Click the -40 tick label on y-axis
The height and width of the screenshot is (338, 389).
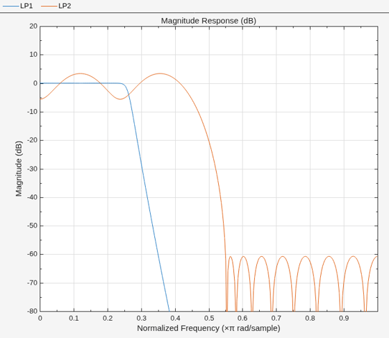point(32,197)
